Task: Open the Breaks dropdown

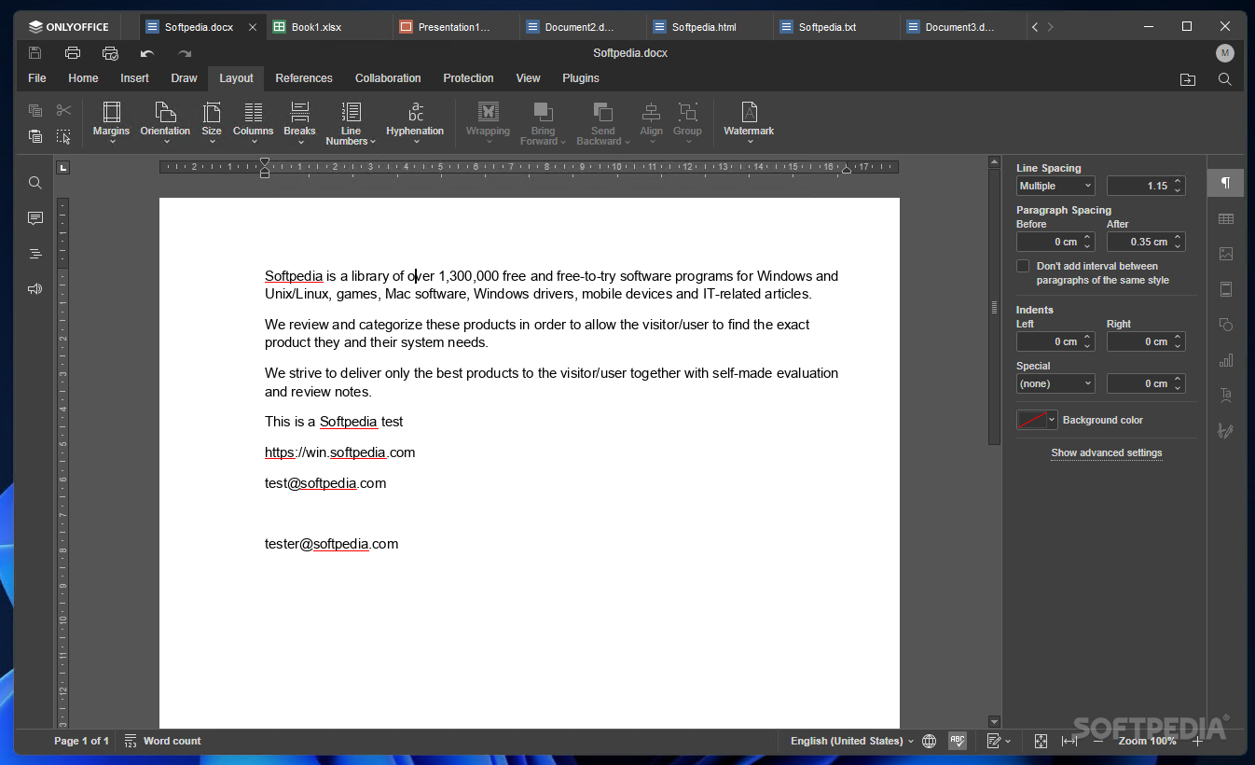Action: click(299, 122)
